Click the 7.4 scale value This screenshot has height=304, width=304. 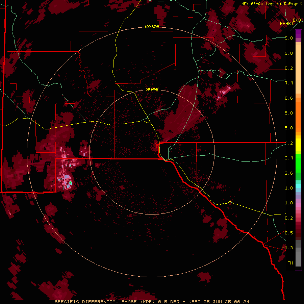coord(289,83)
